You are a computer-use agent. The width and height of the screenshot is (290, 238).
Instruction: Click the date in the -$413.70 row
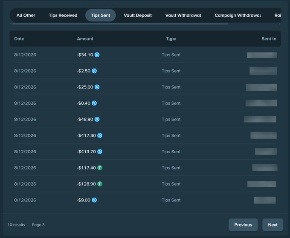(x=25, y=152)
